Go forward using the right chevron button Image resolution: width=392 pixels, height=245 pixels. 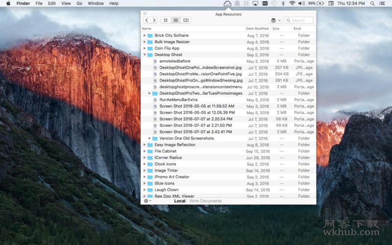tap(154, 20)
